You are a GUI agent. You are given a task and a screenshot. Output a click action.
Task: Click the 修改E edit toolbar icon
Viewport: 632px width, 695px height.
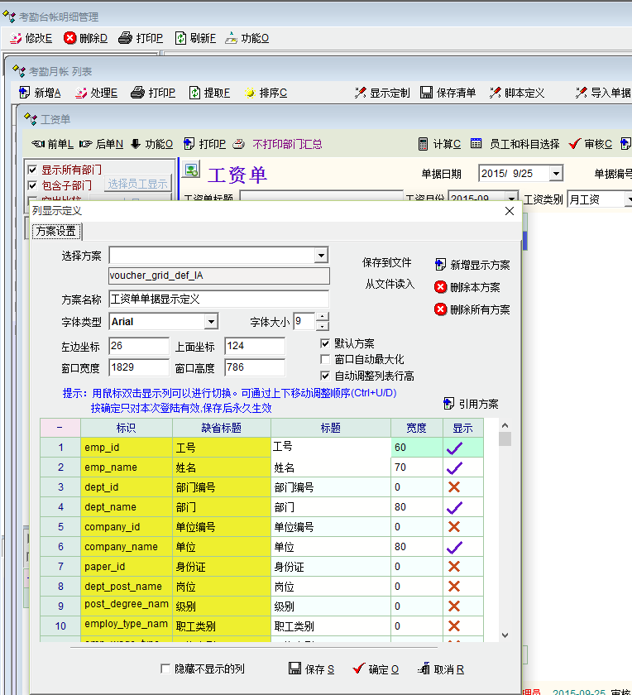(16, 38)
